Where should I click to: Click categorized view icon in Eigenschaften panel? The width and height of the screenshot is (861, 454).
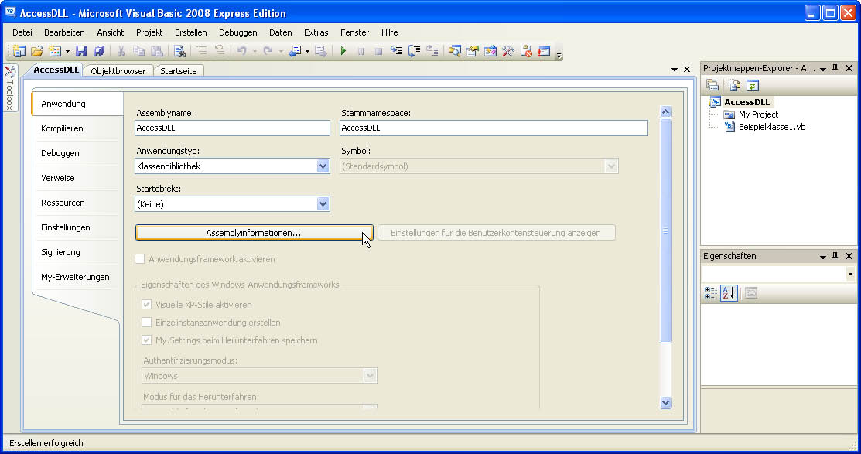coord(712,293)
